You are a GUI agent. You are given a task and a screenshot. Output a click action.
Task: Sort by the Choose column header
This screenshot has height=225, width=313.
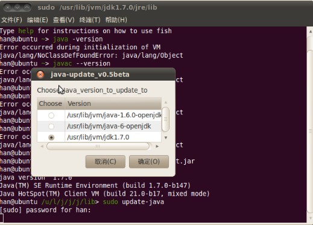click(51, 103)
